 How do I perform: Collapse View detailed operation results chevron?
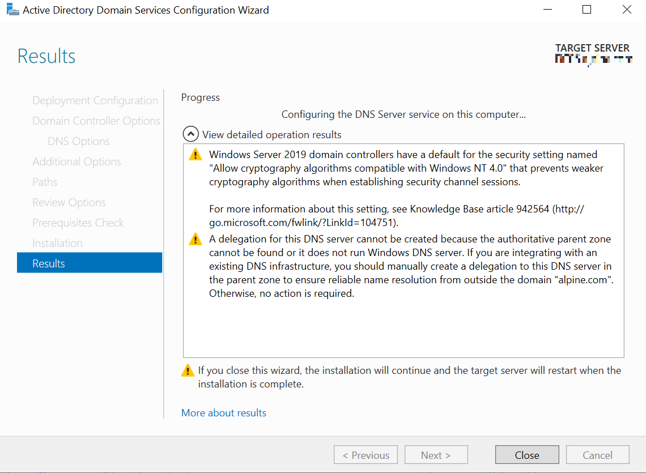pos(191,134)
